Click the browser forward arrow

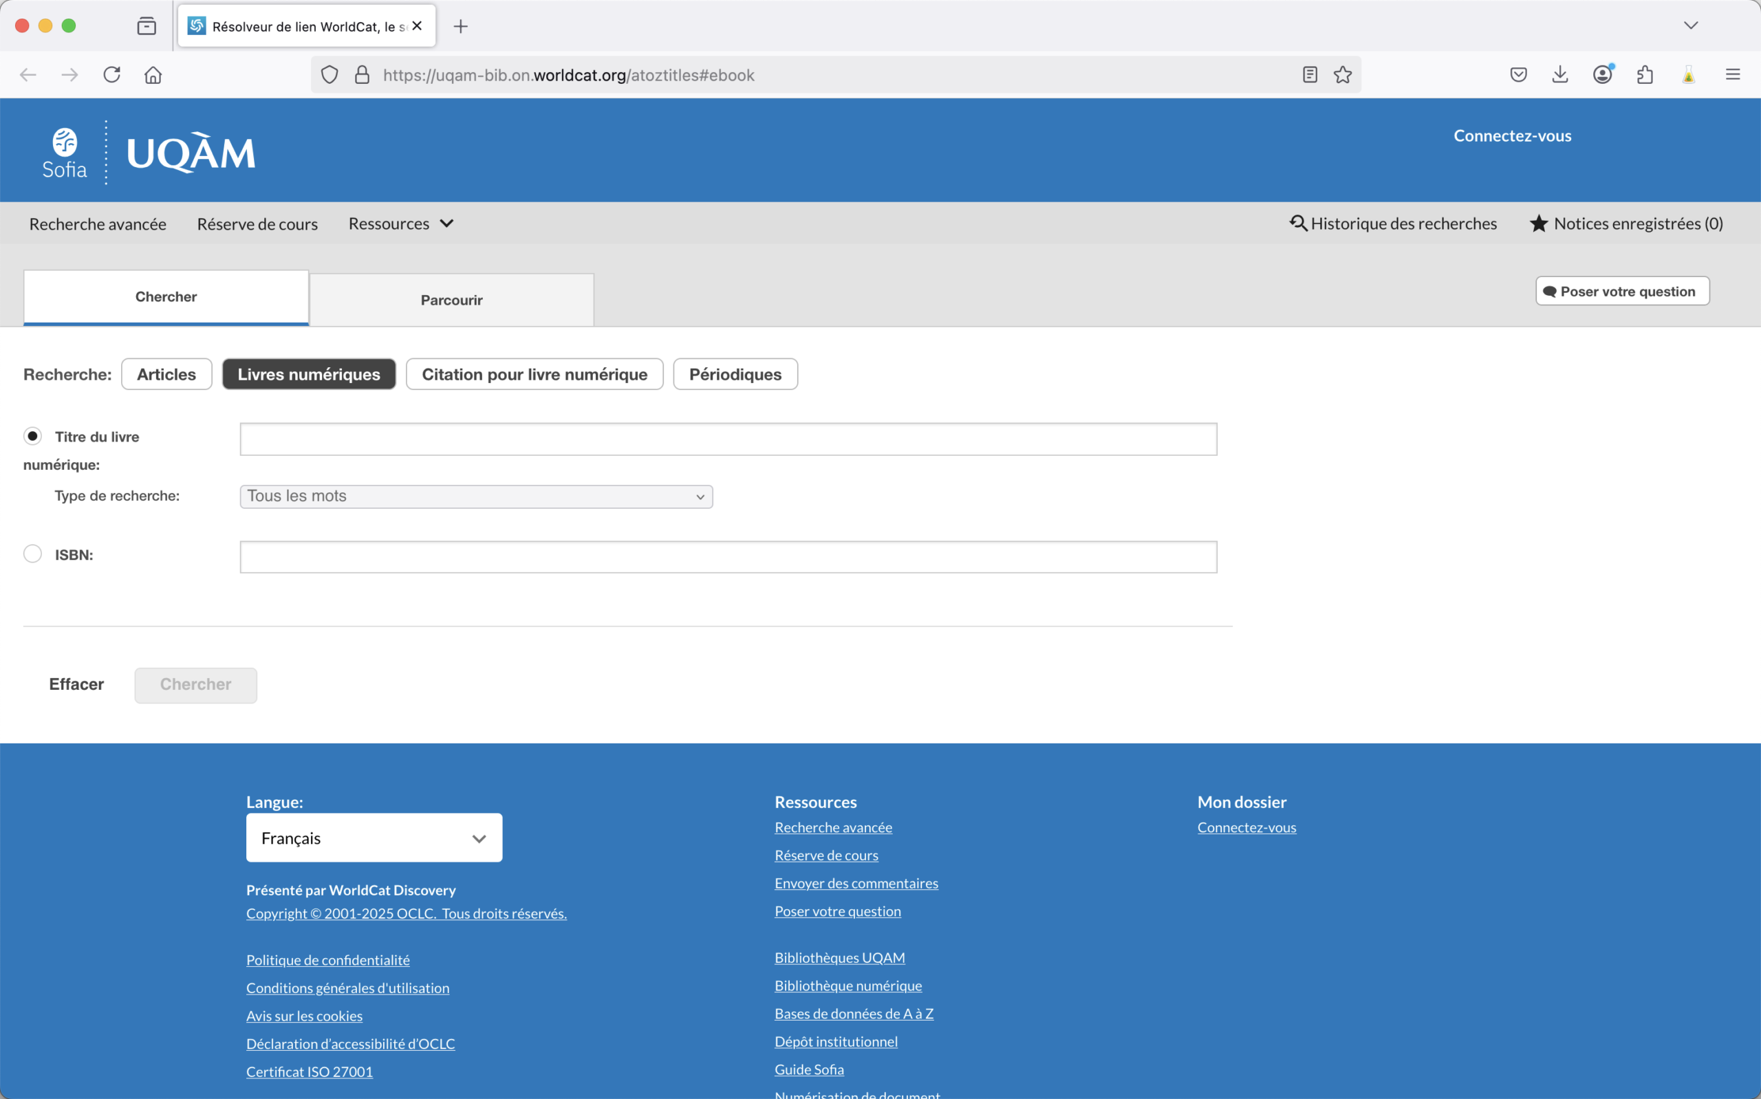[69, 75]
